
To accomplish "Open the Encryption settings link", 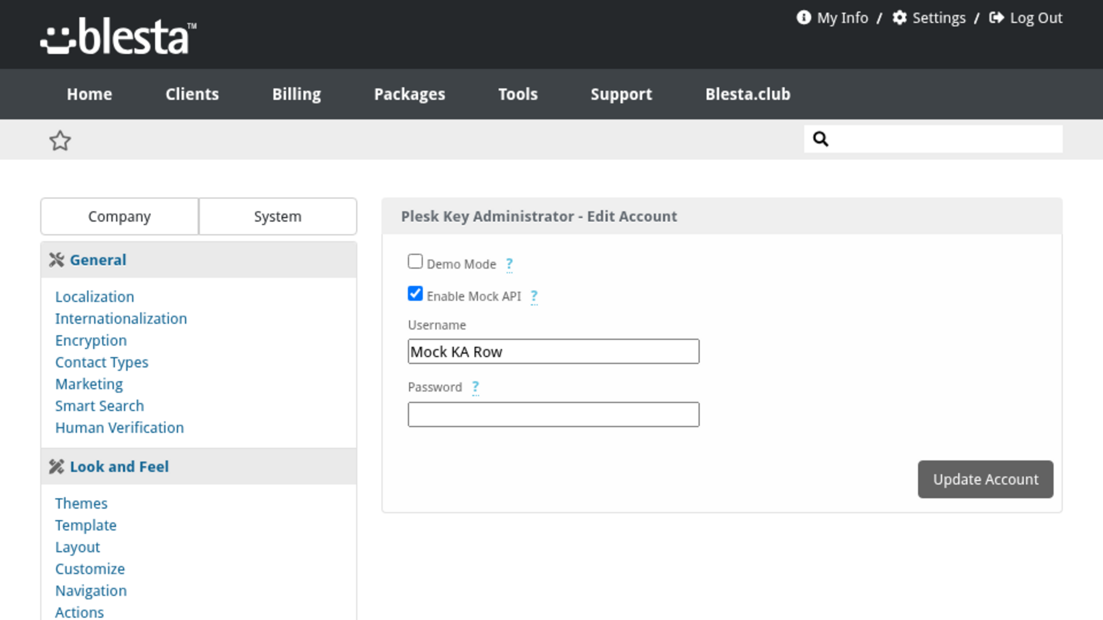I will coord(91,340).
